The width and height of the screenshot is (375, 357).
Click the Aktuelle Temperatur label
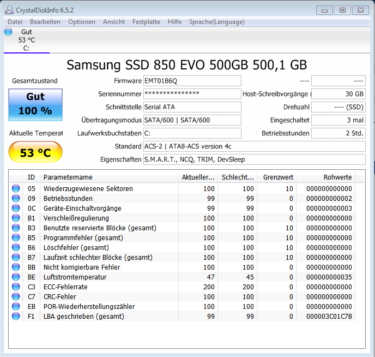tap(36, 133)
